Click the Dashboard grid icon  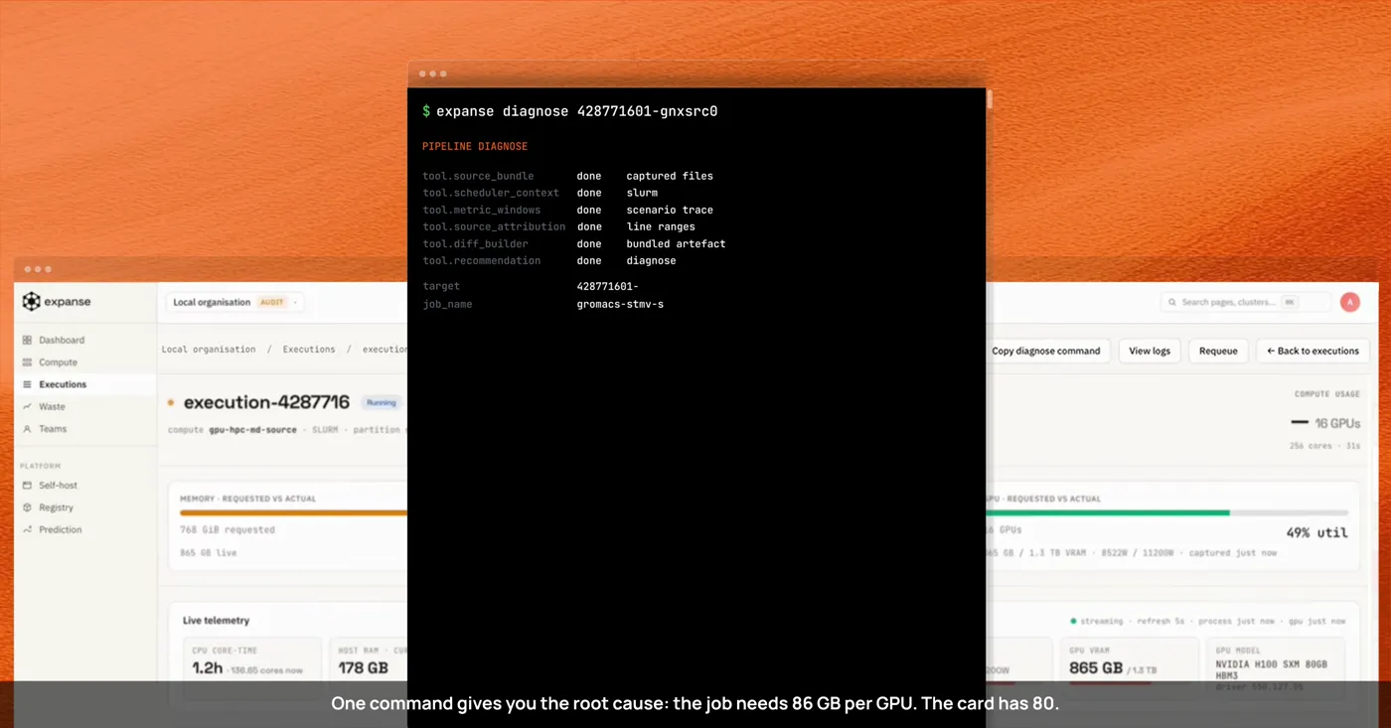28,340
